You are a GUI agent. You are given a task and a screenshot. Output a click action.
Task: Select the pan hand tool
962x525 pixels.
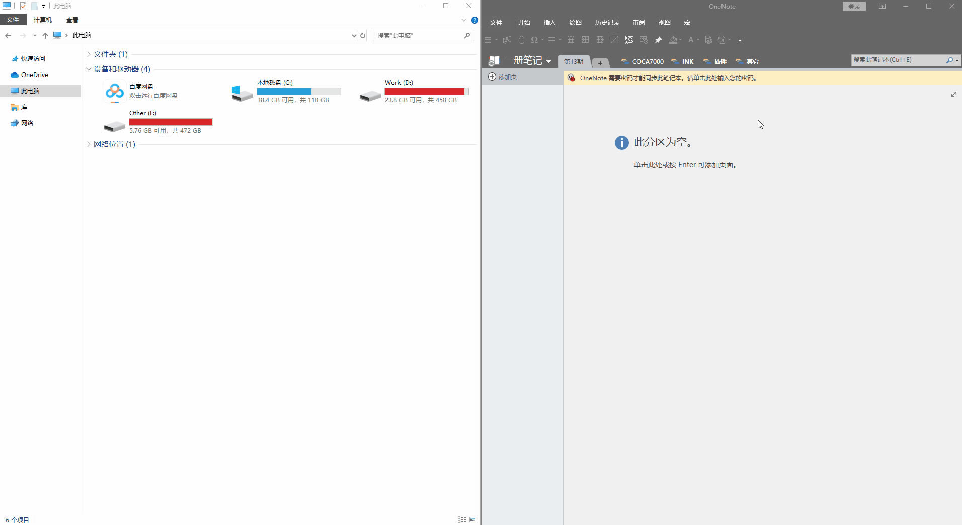(521, 40)
